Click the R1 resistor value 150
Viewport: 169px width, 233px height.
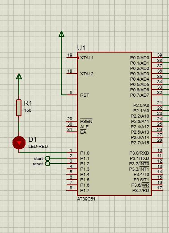[x=28, y=110]
